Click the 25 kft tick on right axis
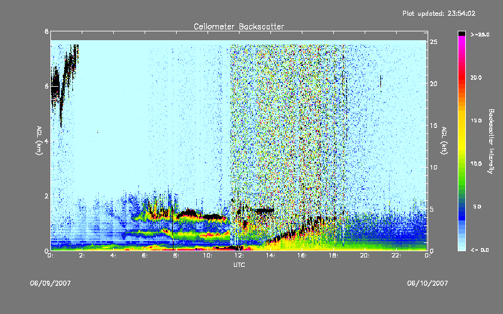Screen dimensions: 503x314 pos(434,42)
